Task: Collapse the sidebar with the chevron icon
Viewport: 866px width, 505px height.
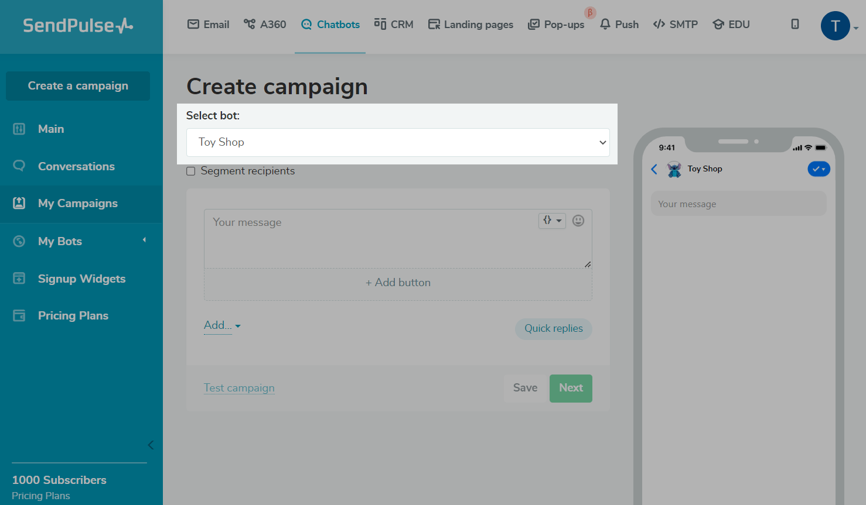Action: [151, 445]
